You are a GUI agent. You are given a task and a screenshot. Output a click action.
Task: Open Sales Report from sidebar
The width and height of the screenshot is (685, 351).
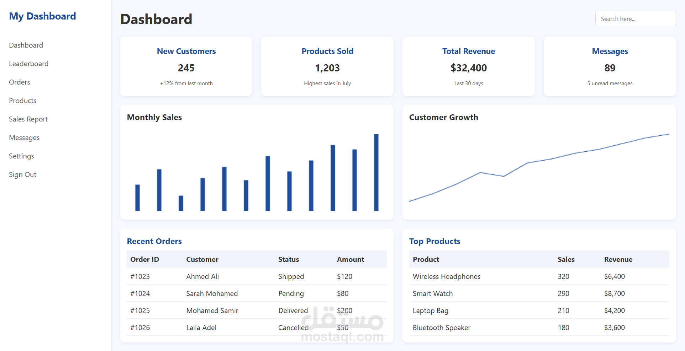tap(28, 119)
